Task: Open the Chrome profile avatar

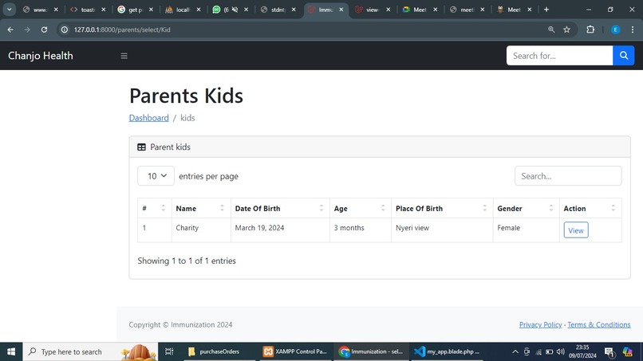Action: [x=615, y=29]
